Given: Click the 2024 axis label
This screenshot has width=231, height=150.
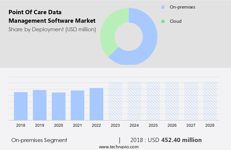Looking at the screenshot, I should click(134, 125).
